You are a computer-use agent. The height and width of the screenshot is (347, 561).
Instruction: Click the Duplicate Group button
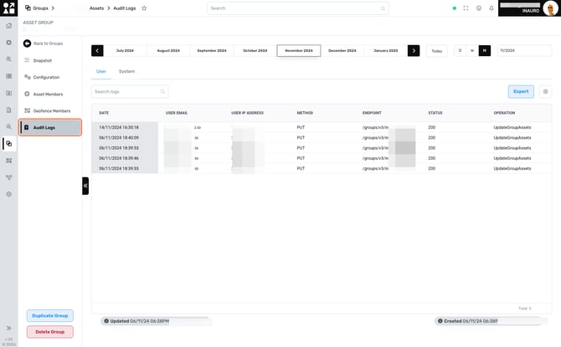(x=50, y=316)
